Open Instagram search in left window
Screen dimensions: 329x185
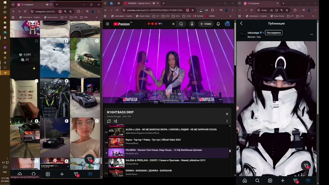[33, 174]
